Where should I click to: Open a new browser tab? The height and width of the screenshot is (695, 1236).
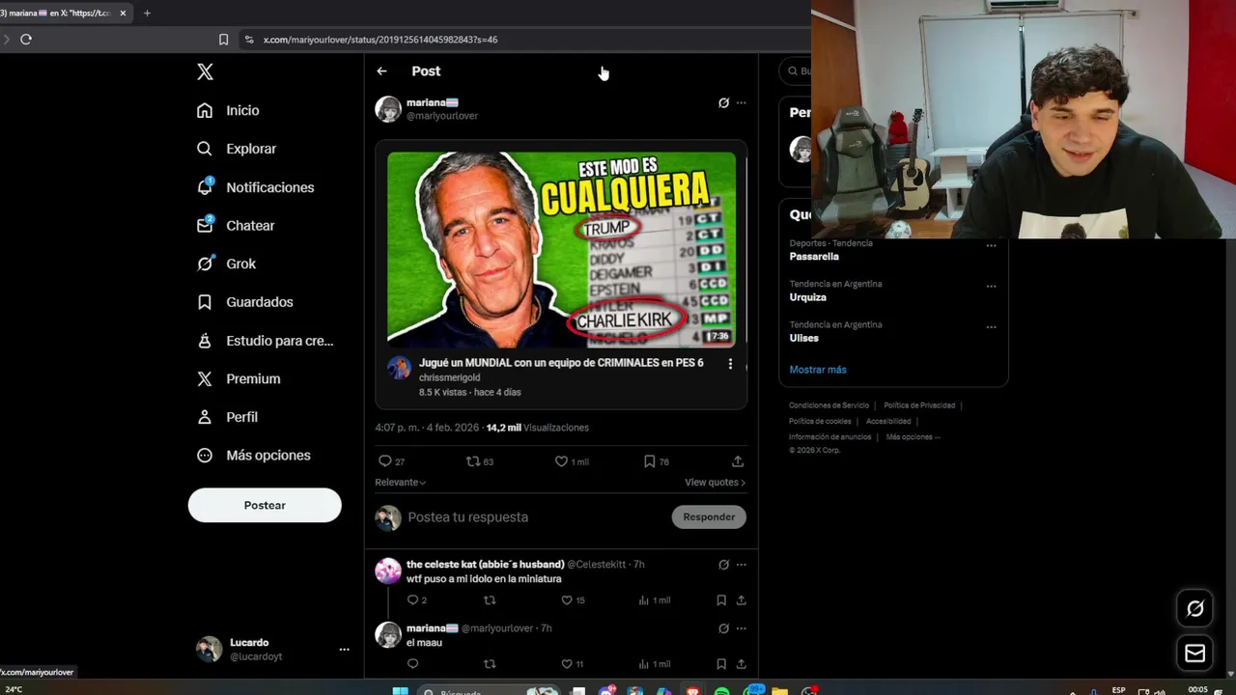point(147,14)
